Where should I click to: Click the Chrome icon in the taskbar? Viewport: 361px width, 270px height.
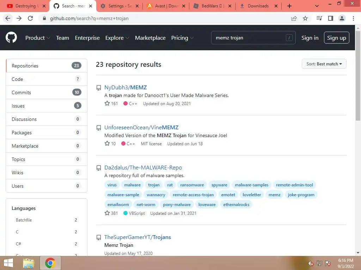tap(50, 263)
